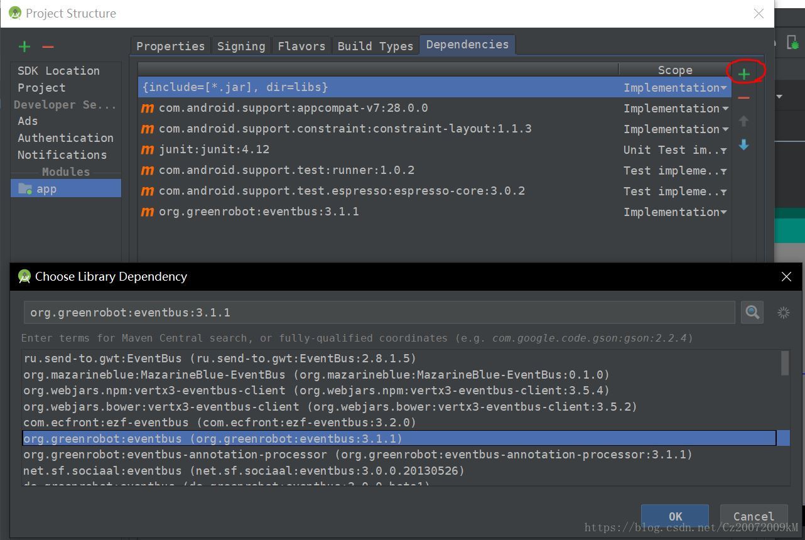Select highlighted org.greenrobot:eventbus search result

[401, 438]
